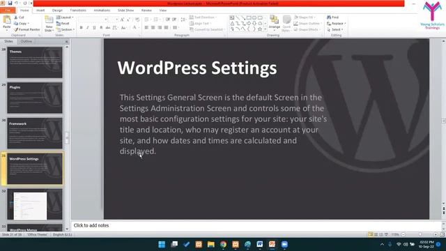Viewport: 446px width, 251px height.
Task: Expand the Shape Fill dropdown
Action: tap(315, 17)
